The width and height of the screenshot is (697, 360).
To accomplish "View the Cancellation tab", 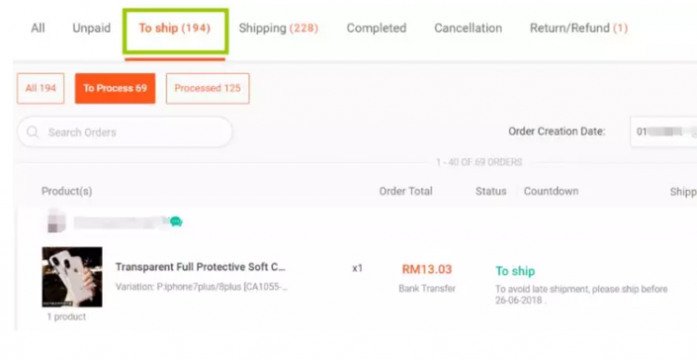I will (468, 28).
